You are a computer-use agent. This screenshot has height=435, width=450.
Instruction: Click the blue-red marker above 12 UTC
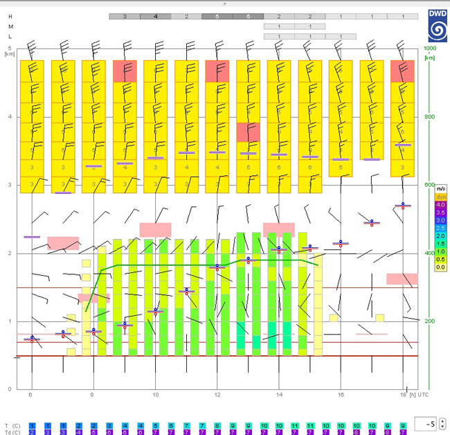click(x=217, y=266)
